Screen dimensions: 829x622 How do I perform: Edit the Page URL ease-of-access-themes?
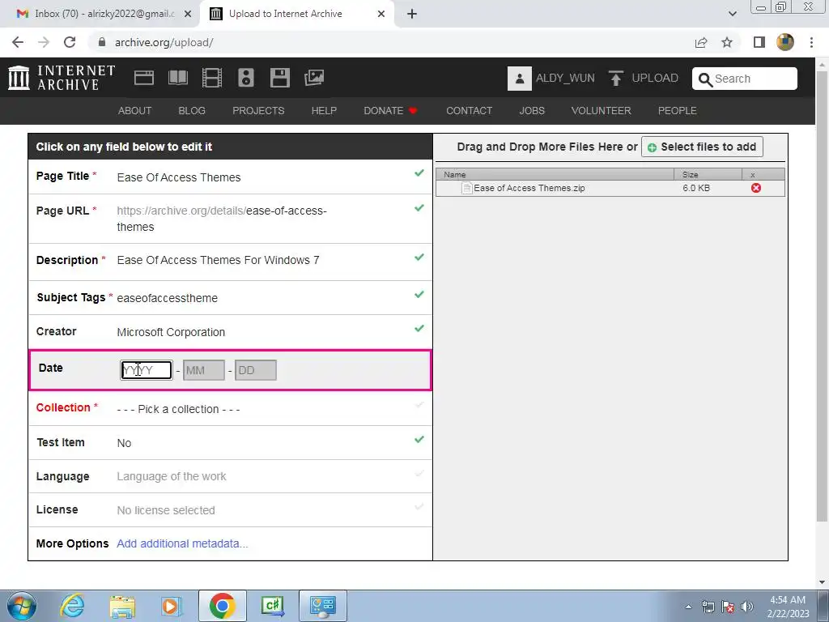point(231,219)
